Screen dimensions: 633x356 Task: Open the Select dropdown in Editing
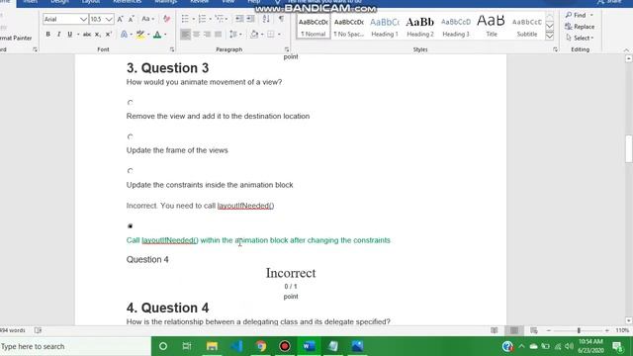(580, 38)
